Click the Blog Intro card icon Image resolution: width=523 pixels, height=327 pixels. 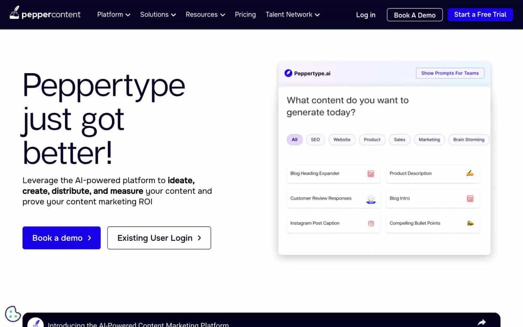tap(470, 198)
